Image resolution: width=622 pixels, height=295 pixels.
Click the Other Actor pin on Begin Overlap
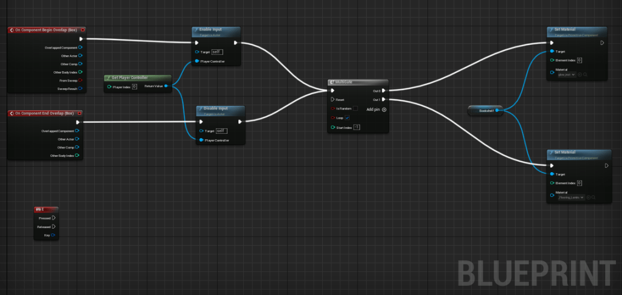[80, 55]
